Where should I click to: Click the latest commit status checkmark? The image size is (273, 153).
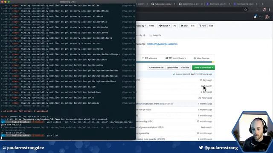click(174, 74)
